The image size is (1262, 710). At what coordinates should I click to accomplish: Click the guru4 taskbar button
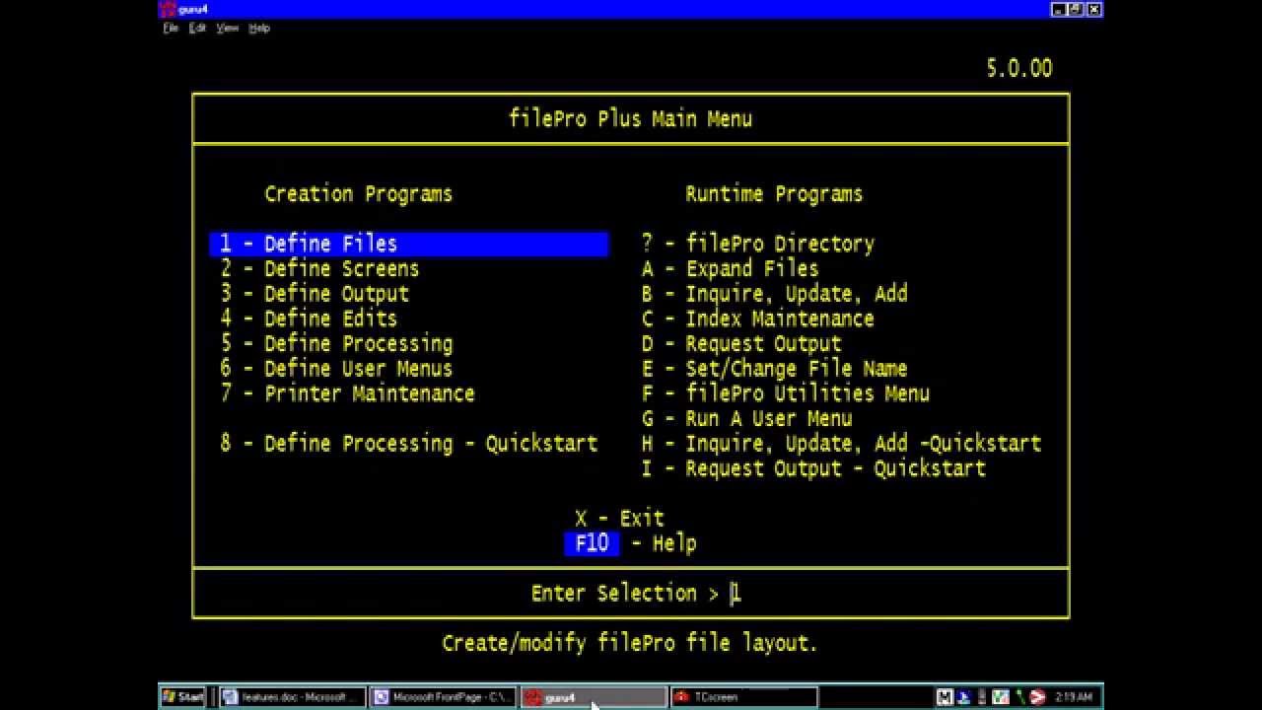pos(594,697)
